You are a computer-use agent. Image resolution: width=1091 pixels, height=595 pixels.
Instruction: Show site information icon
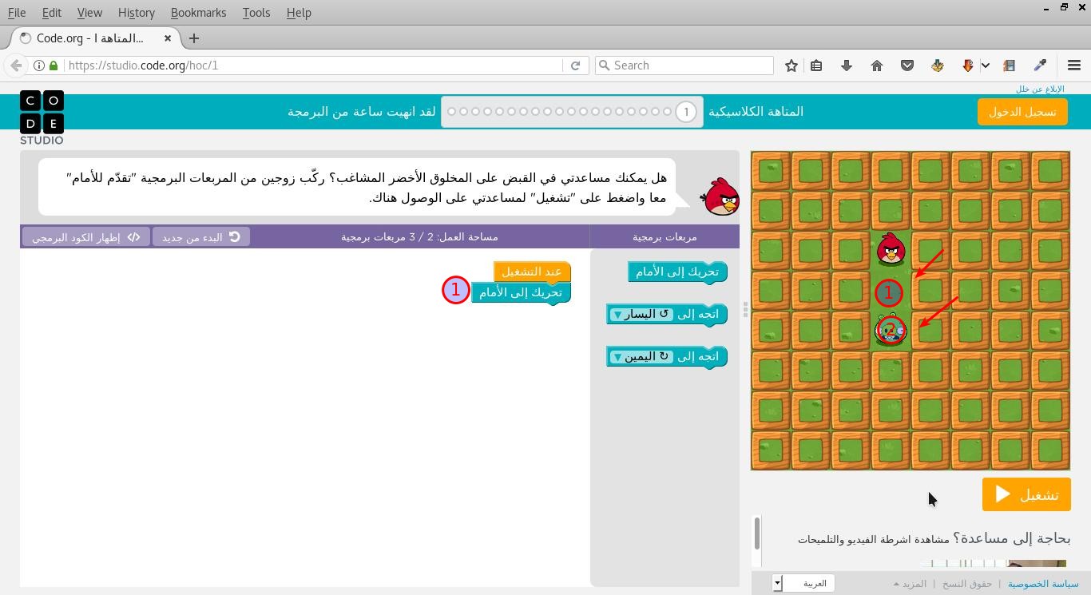tap(38, 65)
